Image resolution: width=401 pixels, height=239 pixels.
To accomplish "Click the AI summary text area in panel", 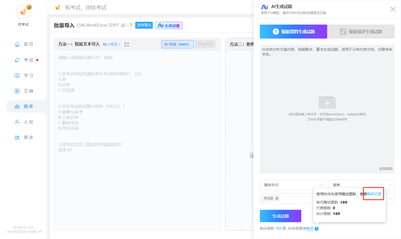I will tap(327, 109).
